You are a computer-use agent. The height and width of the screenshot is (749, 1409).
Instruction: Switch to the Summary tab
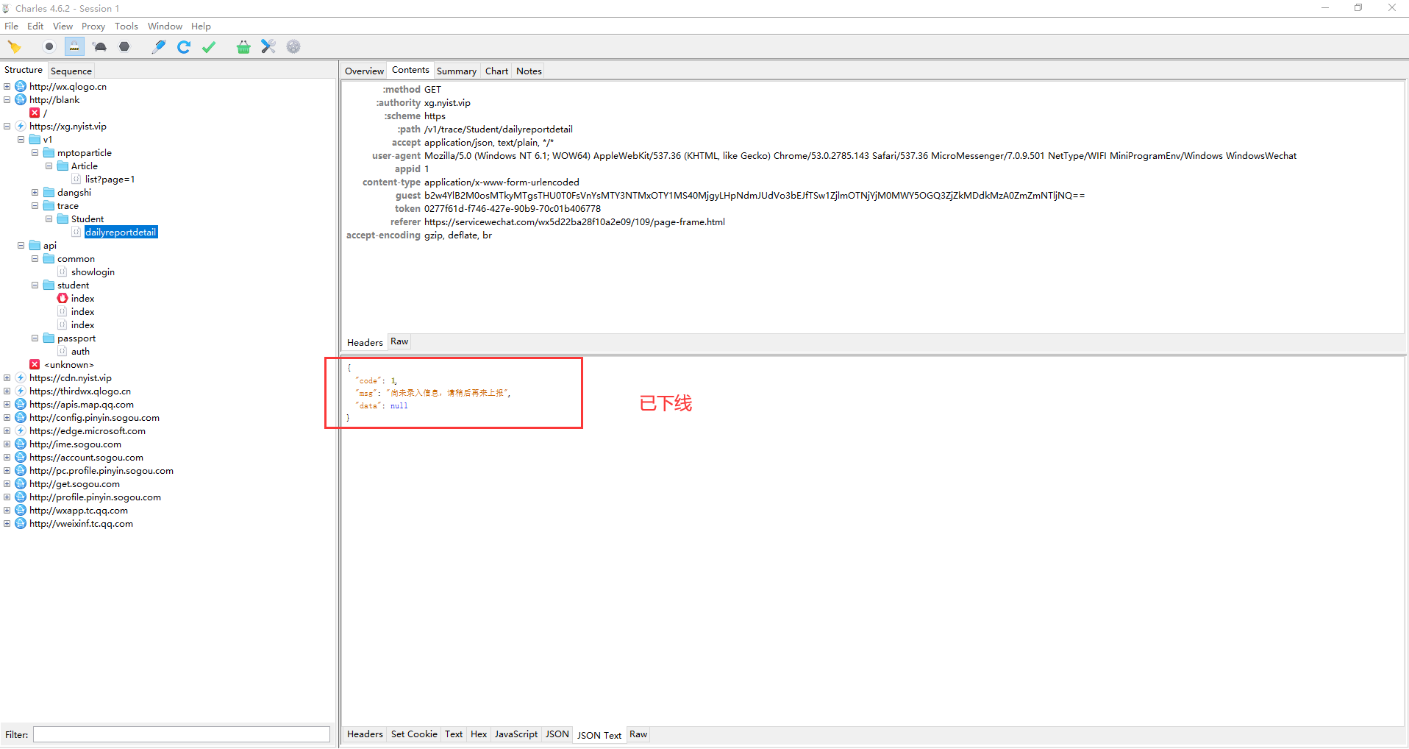(x=457, y=71)
